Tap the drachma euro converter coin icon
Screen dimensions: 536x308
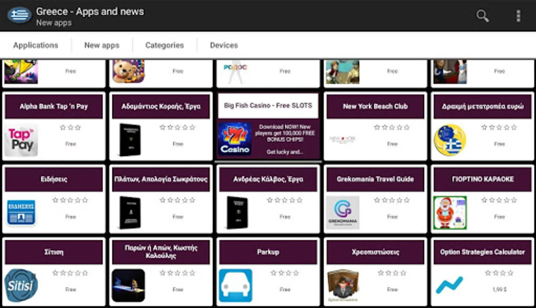[x=450, y=140]
